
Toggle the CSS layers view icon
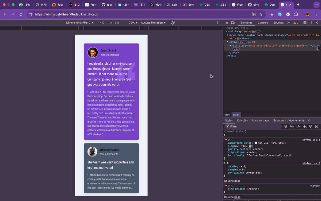coord(286,126)
